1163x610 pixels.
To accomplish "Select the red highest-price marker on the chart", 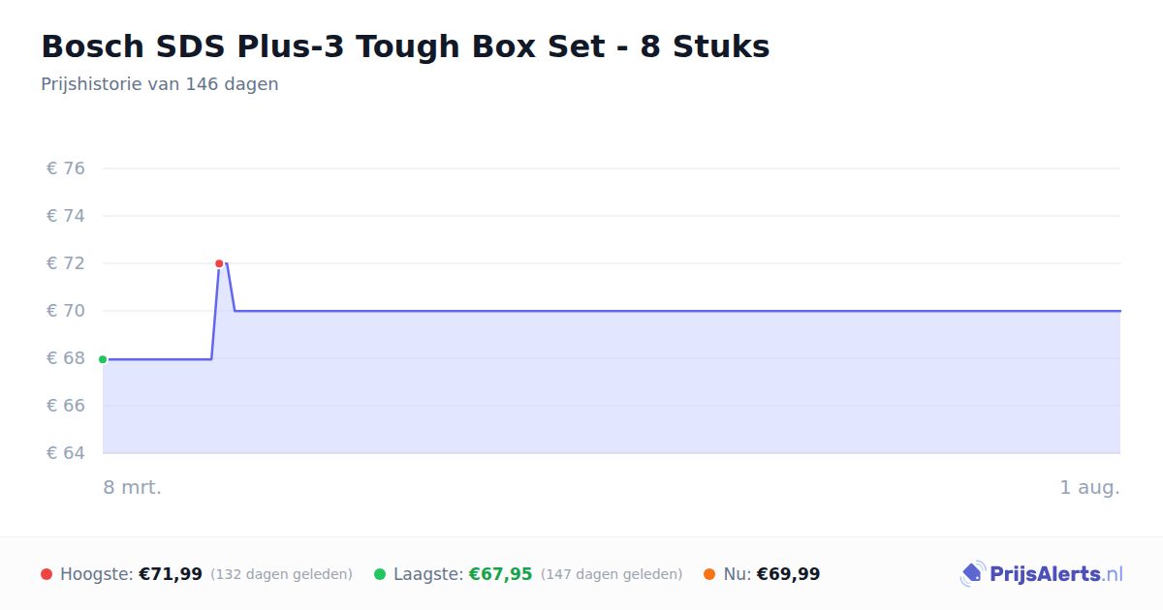I will pos(219,263).
